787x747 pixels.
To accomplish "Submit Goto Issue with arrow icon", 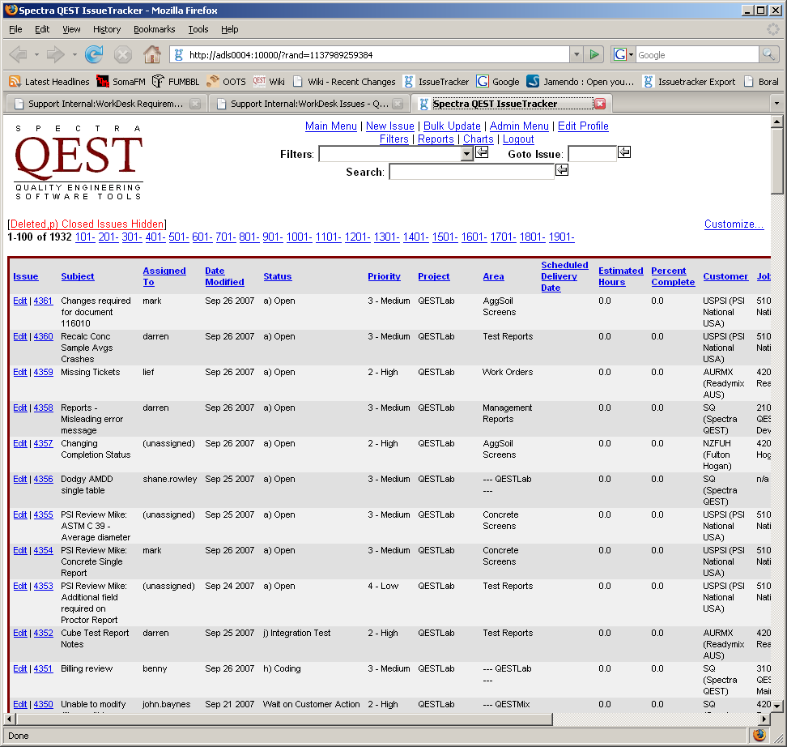I will (x=624, y=153).
